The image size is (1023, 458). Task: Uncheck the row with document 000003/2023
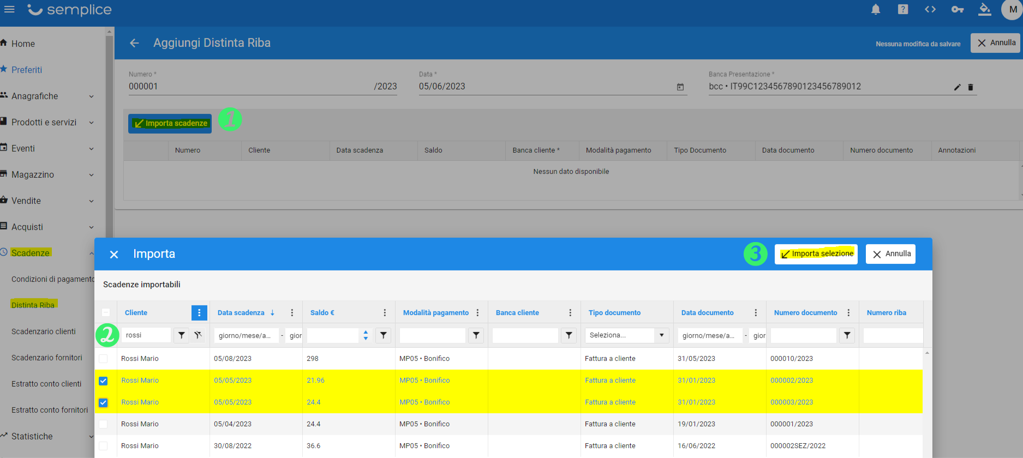point(103,402)
